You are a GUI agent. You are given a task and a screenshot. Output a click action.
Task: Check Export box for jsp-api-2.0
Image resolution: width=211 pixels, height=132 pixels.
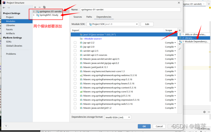point(75,47)
